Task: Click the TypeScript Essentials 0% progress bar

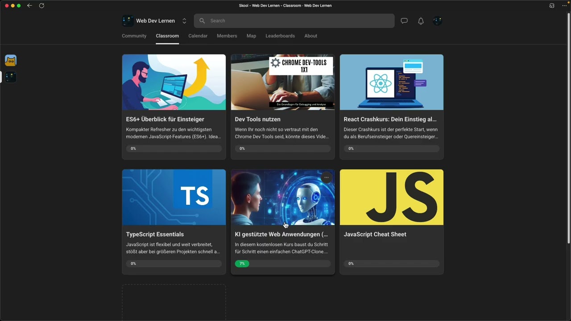Action: pos(174,263)
